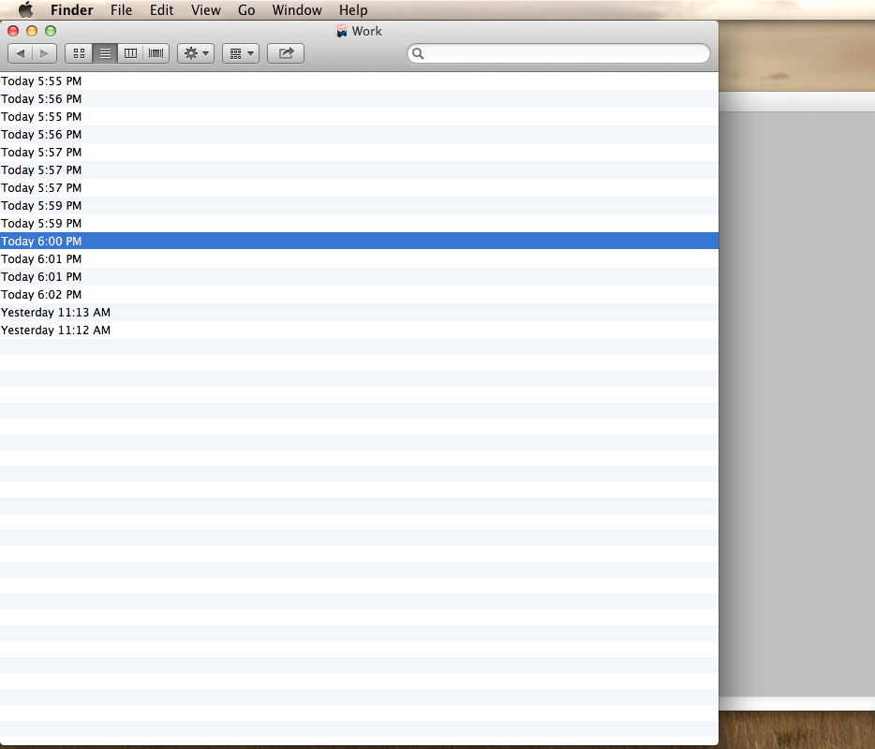875x749 pixels.
Task: Click inside the Finder search field
Action: pyautogui.click(x=558, y=53)
